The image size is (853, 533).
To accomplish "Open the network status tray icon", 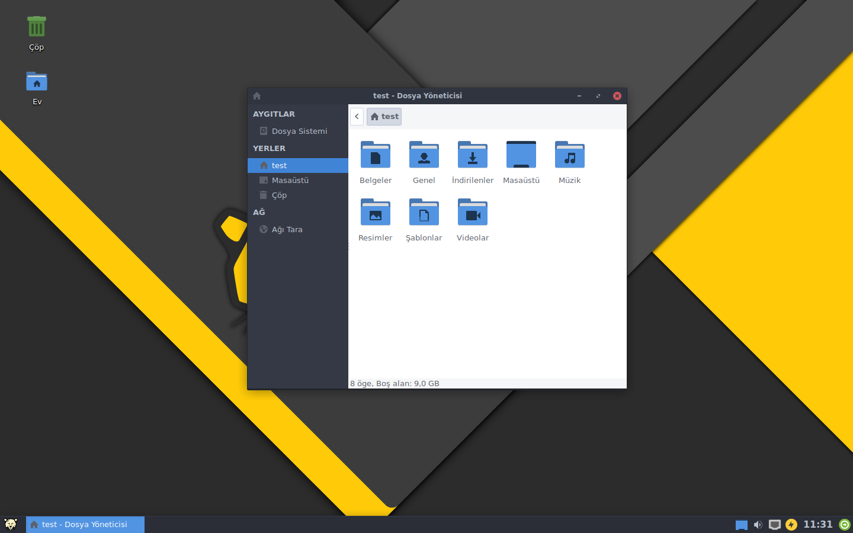I will pyautogui.click(x=774, y=525).
